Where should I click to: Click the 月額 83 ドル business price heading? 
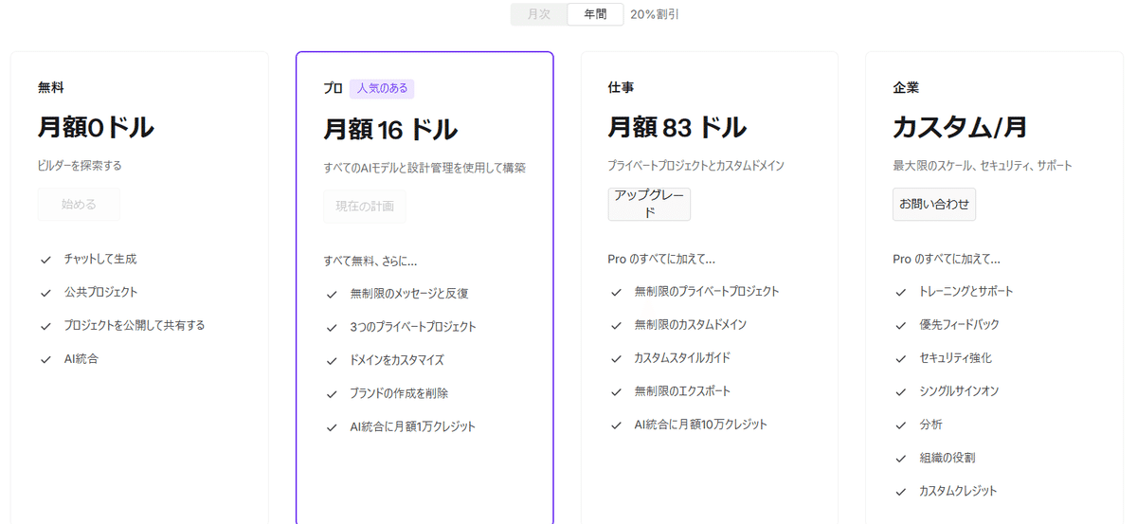(x=677, y=127)
